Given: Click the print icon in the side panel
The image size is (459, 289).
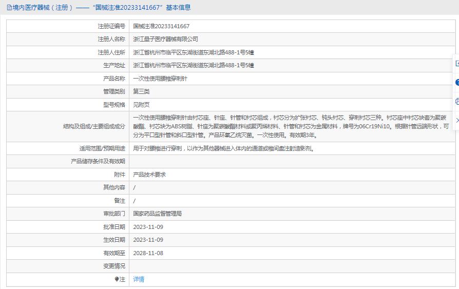Looking at the screenshot, I should pos(457,102).
